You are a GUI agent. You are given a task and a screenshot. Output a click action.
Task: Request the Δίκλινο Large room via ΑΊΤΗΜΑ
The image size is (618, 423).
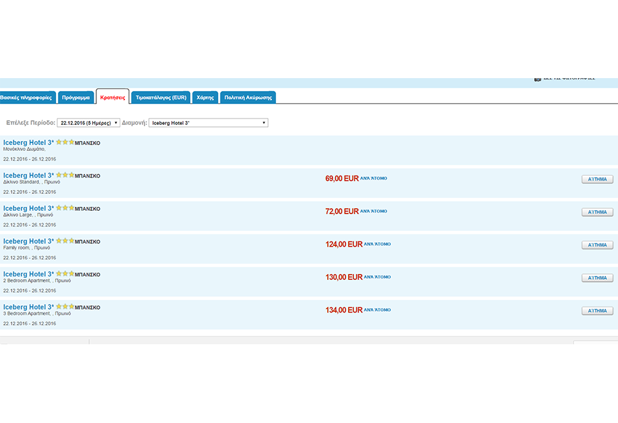click(x=597, y=212)
